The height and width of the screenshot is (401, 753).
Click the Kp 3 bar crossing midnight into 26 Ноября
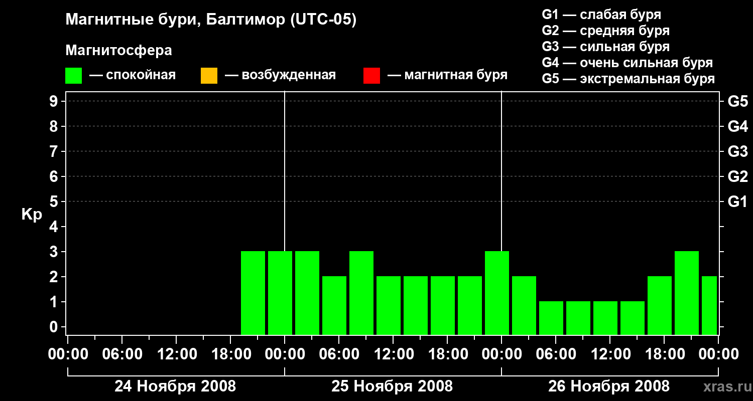pyautogui.click(x=497, y=293)
